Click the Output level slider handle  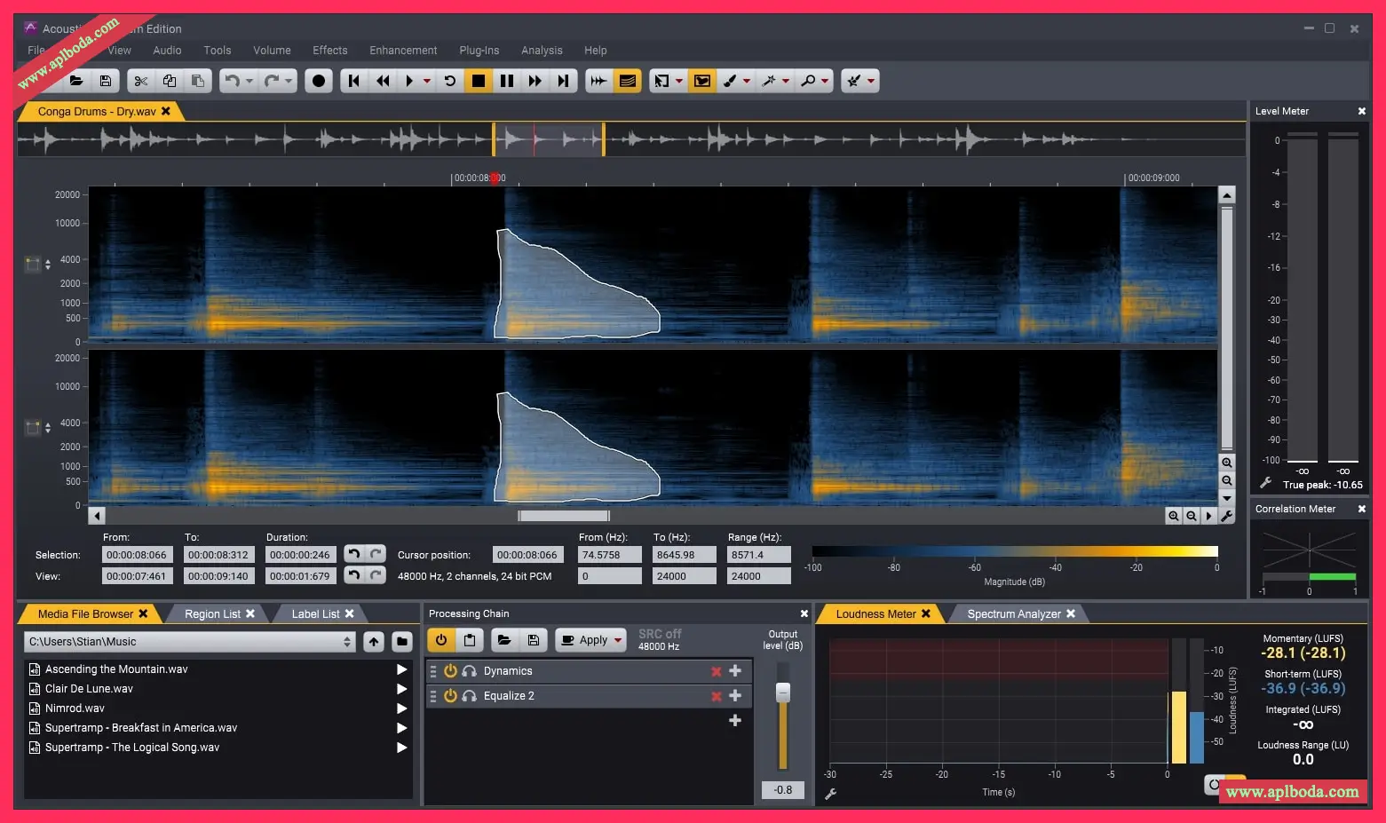[x=783, y=692]
